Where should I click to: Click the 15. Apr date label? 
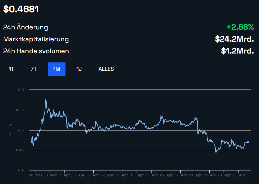click(166, 175)
